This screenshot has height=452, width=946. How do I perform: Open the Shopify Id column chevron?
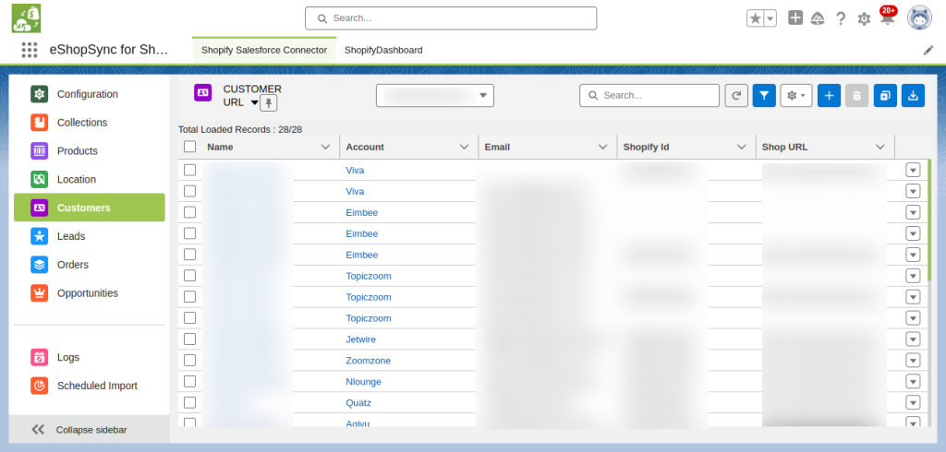[742, 147]
